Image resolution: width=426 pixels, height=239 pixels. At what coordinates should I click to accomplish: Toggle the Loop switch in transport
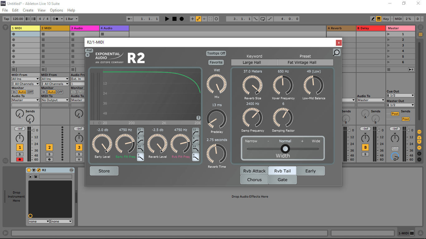click(263, 19)
